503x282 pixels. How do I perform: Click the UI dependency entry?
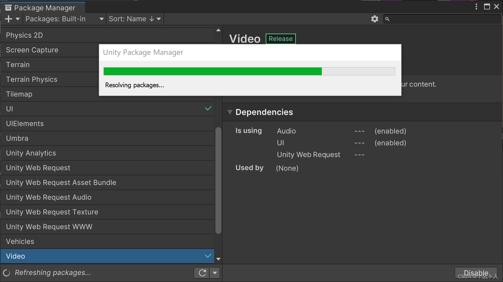[280, 143]
